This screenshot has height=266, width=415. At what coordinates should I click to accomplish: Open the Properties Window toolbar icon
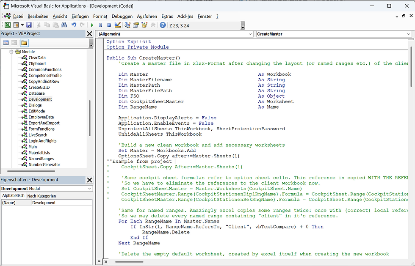tap(136, 25)
